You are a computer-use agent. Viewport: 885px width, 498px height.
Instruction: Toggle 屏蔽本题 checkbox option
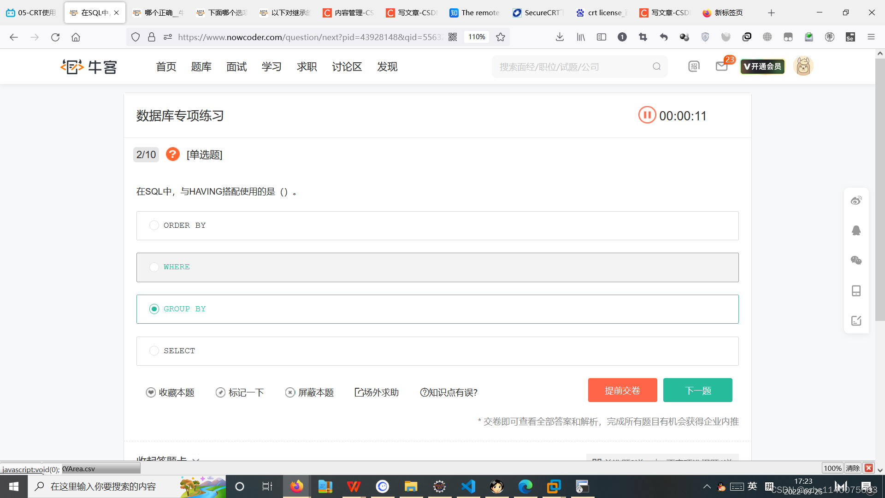click(290, 391)
